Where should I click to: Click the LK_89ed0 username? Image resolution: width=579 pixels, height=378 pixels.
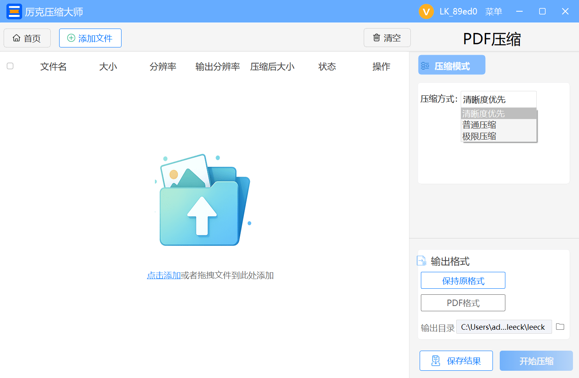tap(458, 12)
